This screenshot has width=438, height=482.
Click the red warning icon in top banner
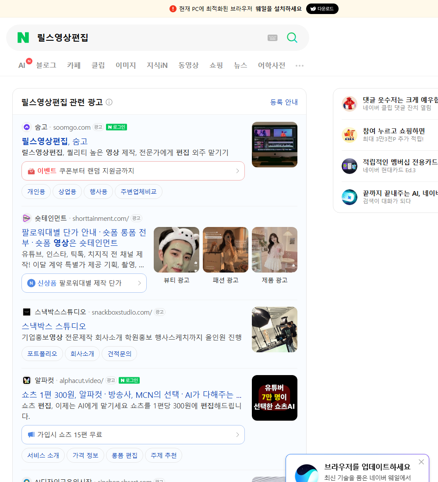(x=173, y=9)
